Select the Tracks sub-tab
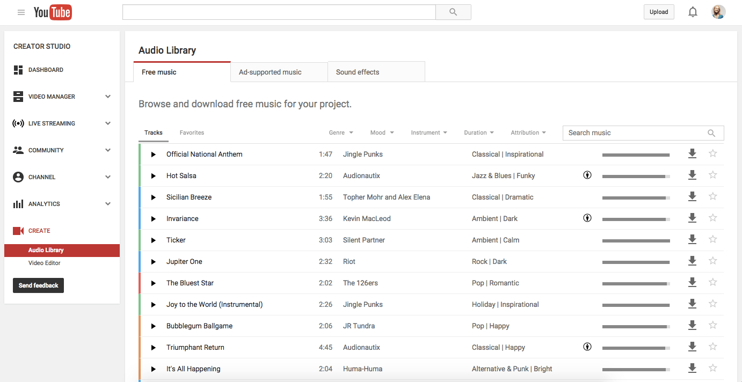This screenshot has height=382, width=742. click(x=154, y=133)
